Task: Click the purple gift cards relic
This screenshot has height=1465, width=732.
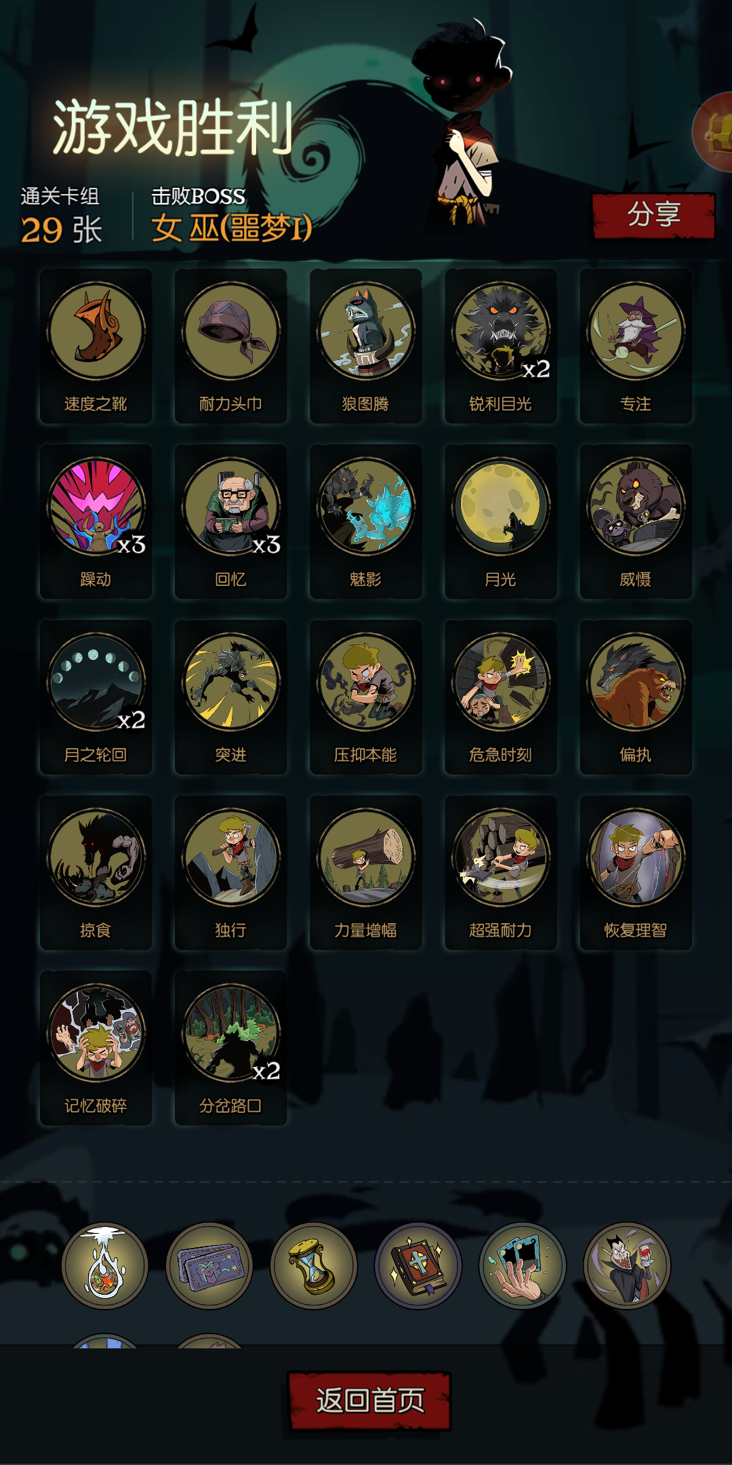Action: tap(209, 1266)
